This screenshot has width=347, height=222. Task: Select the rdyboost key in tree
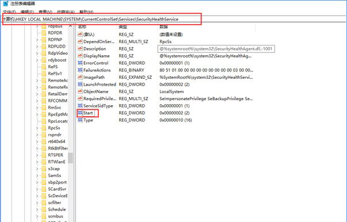[57, 60]
